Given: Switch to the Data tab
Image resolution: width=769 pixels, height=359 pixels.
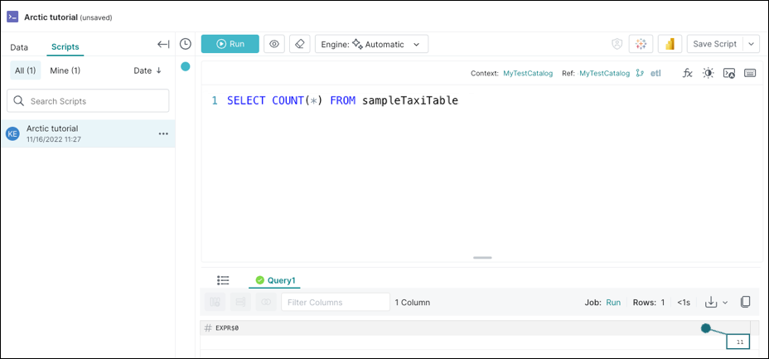Looking at the screenshot, I should point(19,47).
